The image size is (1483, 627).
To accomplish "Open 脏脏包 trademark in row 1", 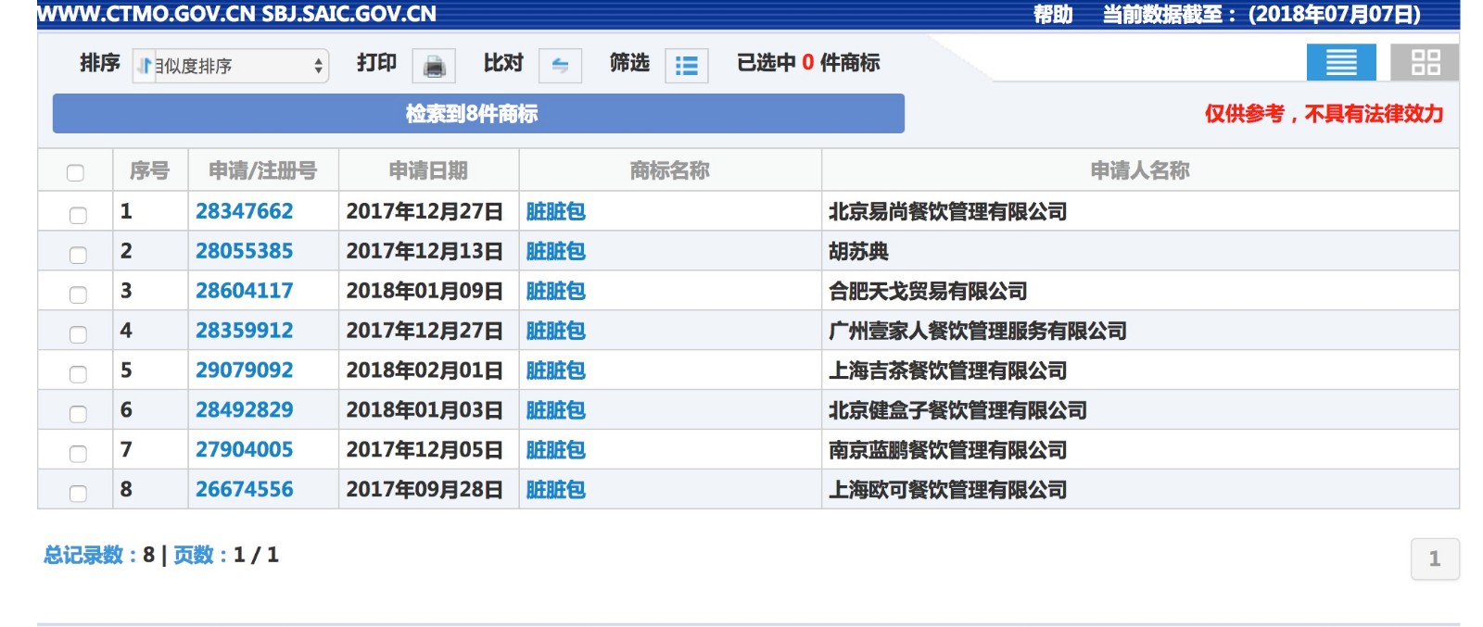I will point(556,211).
